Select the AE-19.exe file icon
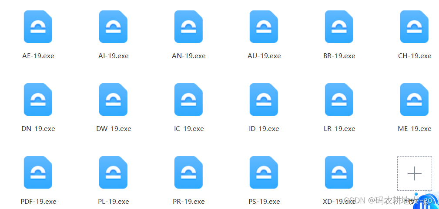Viewport: 439px width, 209px height. coord(38,27)
